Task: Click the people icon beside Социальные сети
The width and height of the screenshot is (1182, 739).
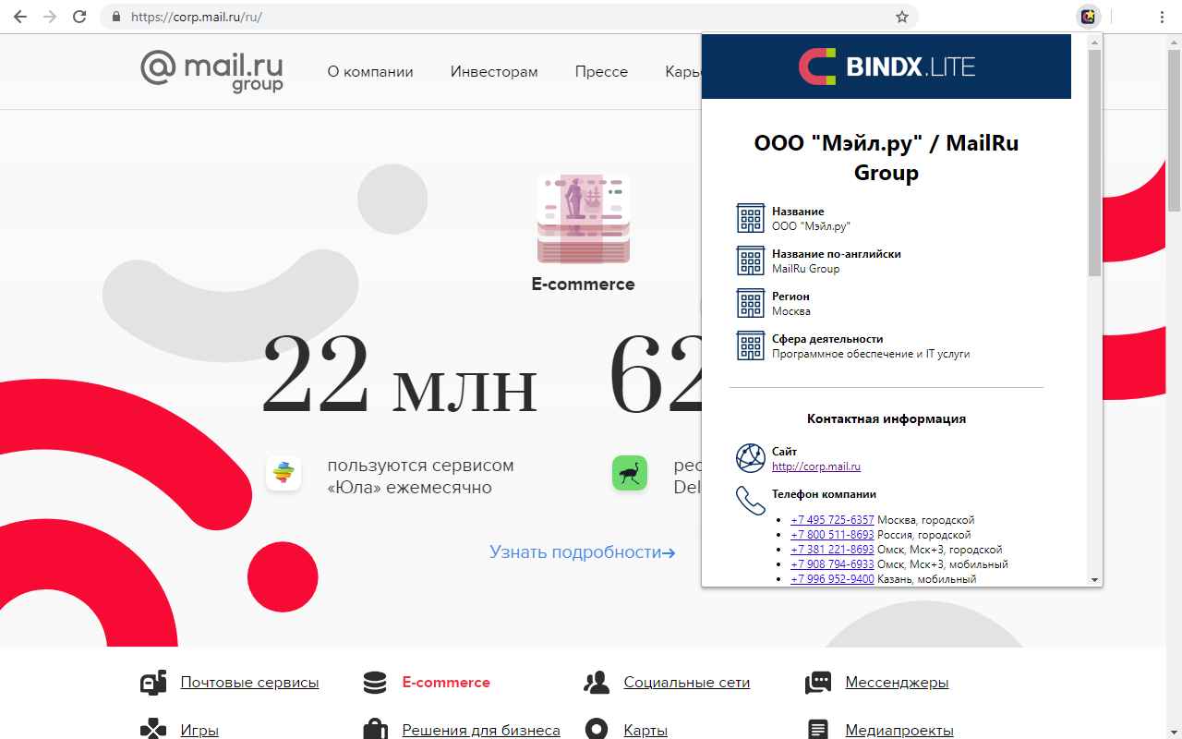Action: [597, 683]
